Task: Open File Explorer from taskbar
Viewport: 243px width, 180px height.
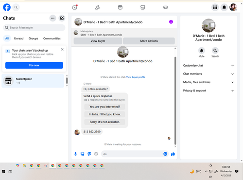Action: (25, 165)
